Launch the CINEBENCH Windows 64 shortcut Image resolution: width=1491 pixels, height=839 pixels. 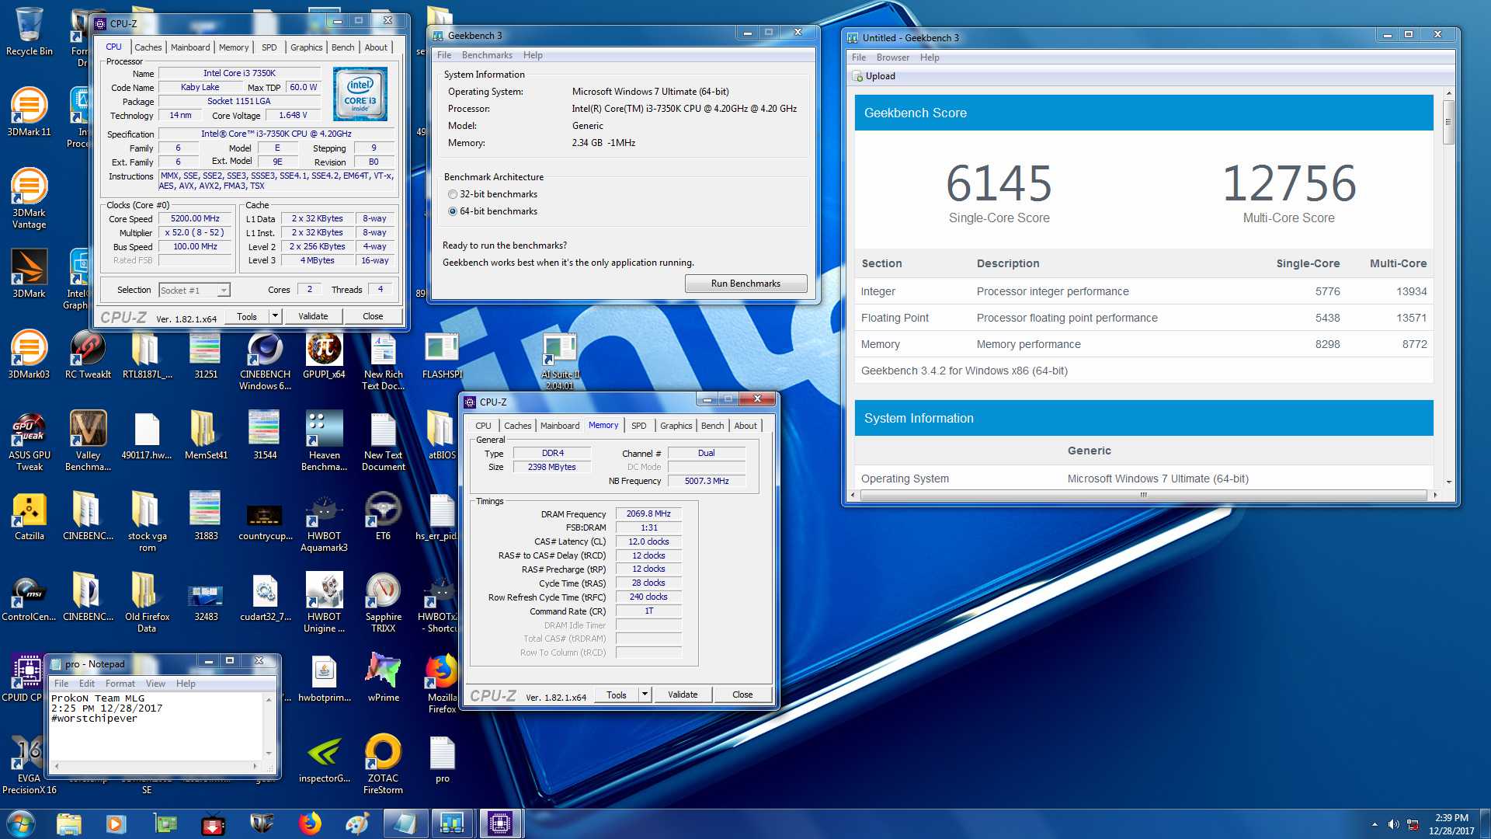pos(265,361)
